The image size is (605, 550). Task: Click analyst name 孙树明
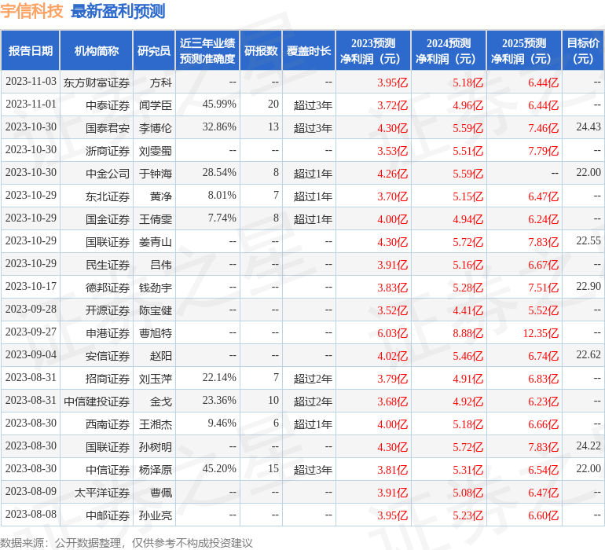[x=156, y=447]
